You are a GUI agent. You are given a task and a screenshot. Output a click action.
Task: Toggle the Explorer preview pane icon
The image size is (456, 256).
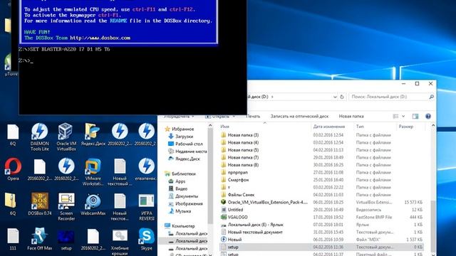(415, 117)
